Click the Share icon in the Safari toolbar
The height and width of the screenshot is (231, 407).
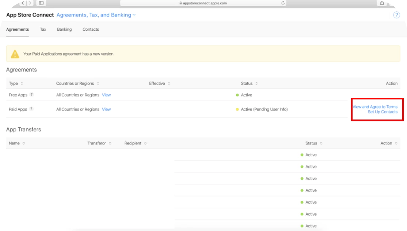382,3
